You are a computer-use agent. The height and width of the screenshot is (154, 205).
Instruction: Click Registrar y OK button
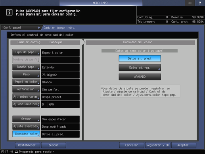[158, 145]
